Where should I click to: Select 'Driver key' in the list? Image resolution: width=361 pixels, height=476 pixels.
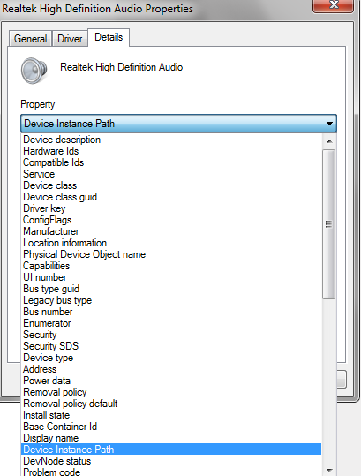point(171,208)
